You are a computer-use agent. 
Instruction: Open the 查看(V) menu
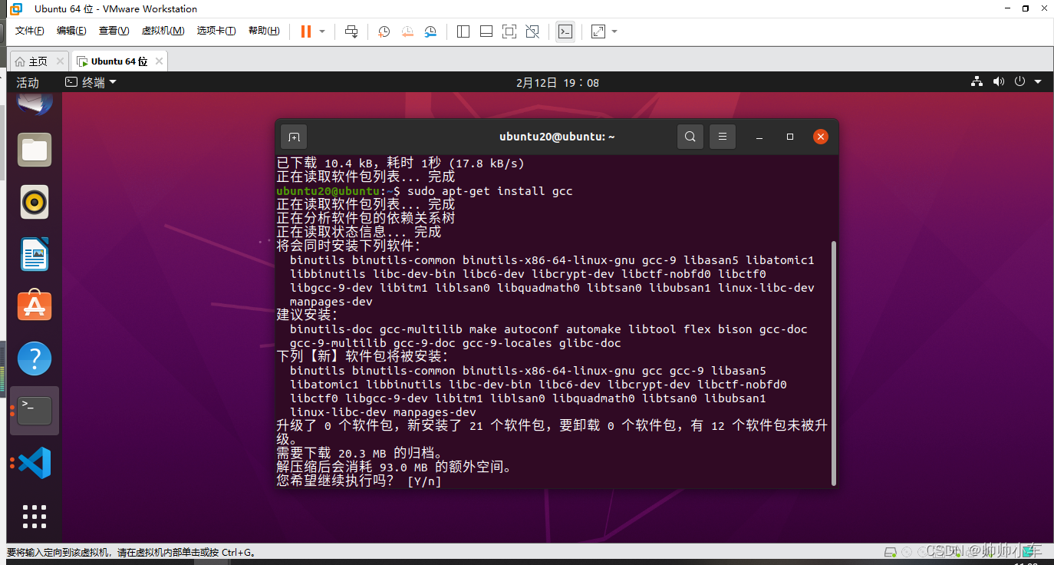click(114, 31)
